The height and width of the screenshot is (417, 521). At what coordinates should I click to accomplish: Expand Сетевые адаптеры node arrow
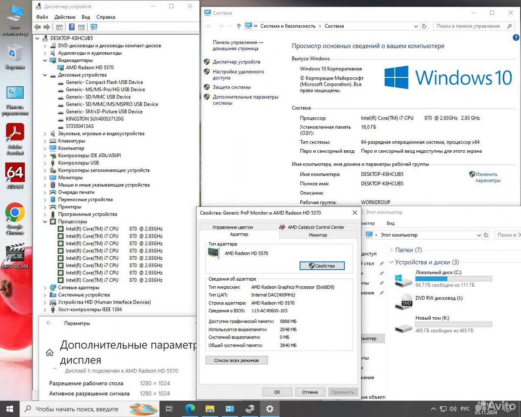click(x=45, y=288)
